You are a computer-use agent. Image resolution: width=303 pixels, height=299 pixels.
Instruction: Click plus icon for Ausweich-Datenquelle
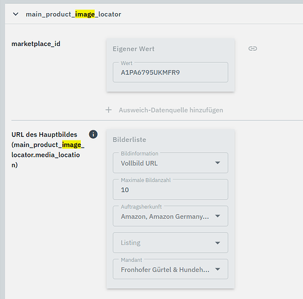pos(108,110)
